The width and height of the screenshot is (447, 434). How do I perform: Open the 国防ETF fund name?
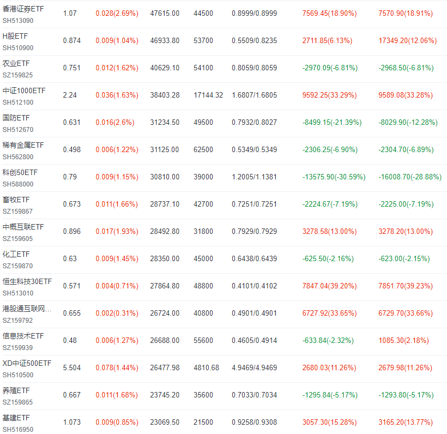[16, 118]
